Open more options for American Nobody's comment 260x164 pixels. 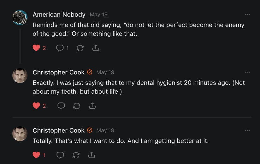click(x=247, y=14)
